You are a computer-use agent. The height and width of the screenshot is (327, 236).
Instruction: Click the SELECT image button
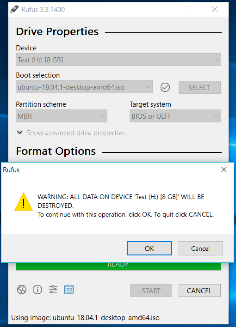point(199,87)
